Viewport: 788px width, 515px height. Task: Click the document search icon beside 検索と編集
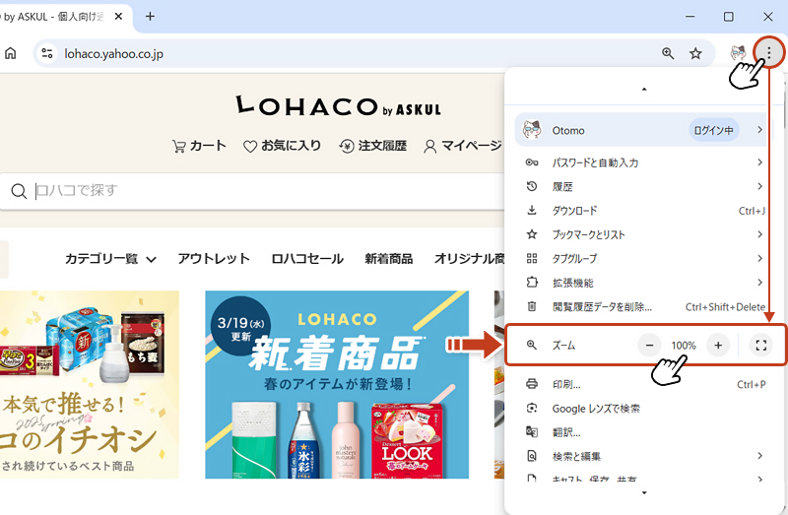532,456
